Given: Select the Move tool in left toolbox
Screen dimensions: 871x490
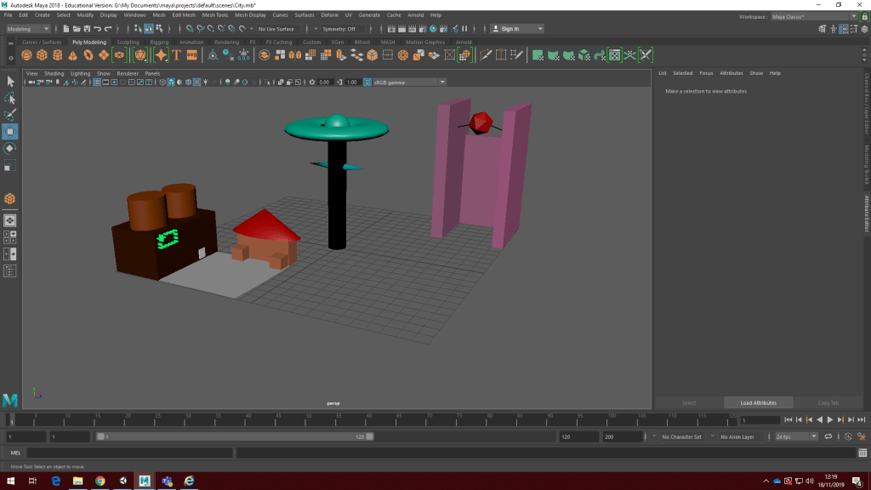Looking at the screenshot, I should pos(10,131).
